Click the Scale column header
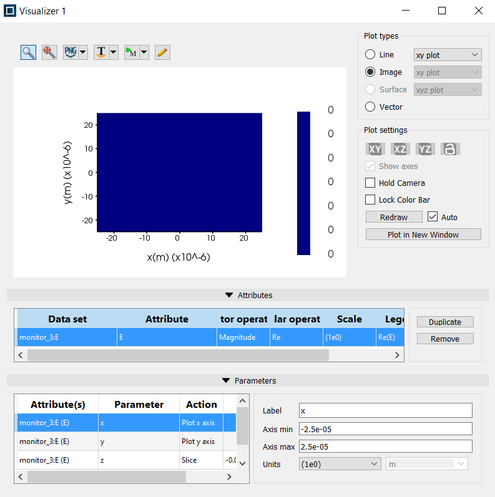The height and width of the screenshot is (497, 495). [350, 319]
